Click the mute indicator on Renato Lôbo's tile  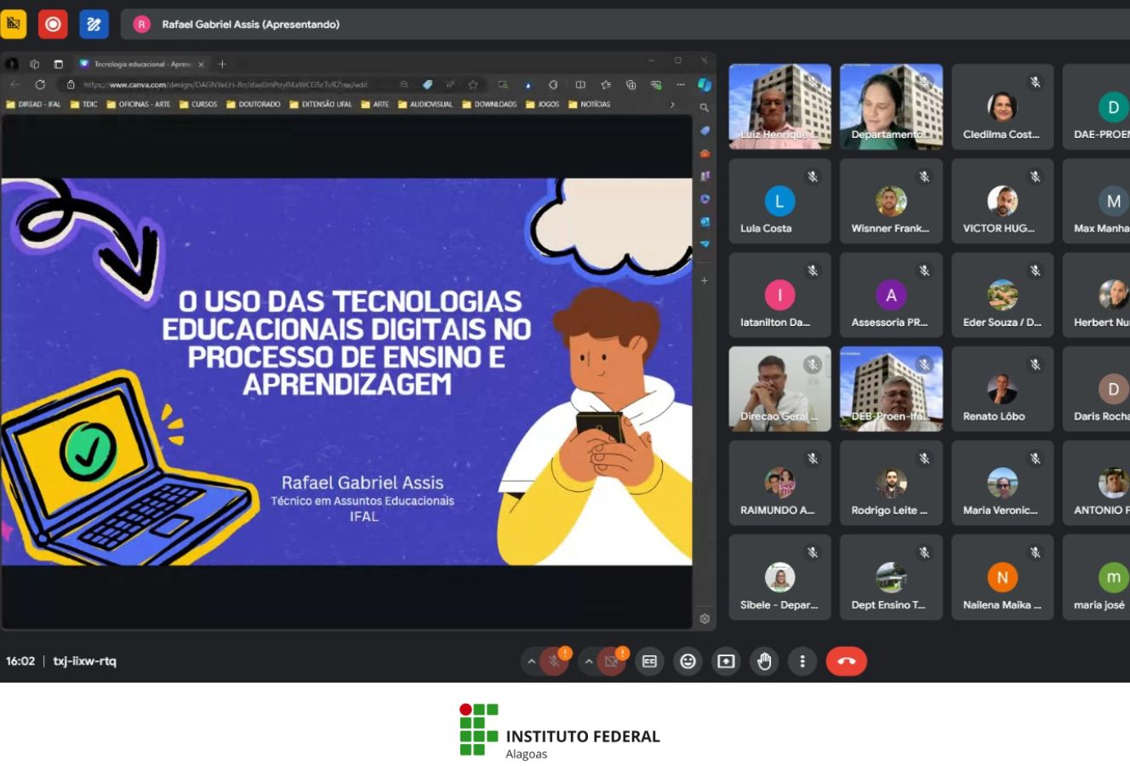click(x=1036, y=364)
